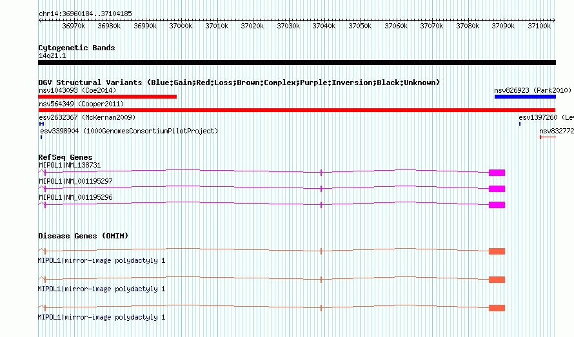Open the esv1397260 variant label

click(x=546, y=117)
